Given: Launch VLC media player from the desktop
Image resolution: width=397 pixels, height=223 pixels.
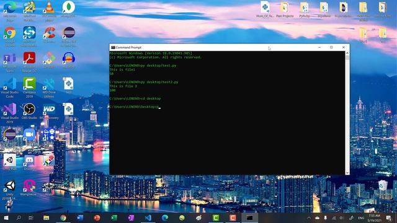Looking at the screenshot, I should 49,11.
